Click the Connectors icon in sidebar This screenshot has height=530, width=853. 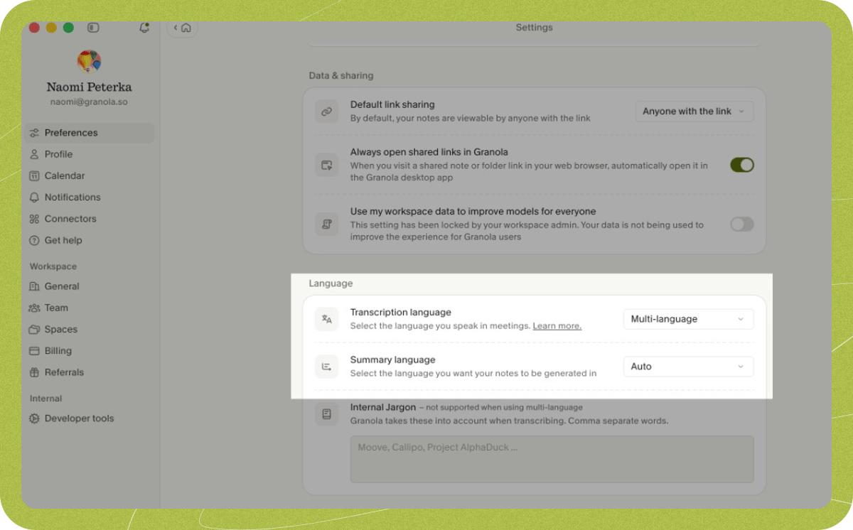34,219
